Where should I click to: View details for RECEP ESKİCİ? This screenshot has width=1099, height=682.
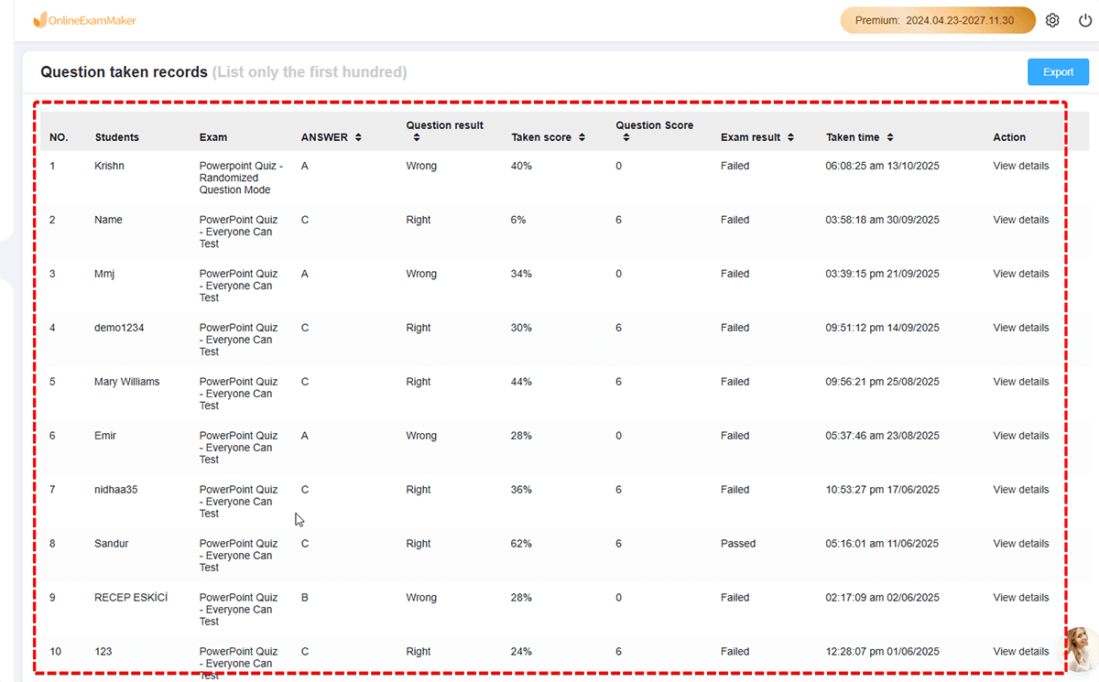(x=1020, y=598)
